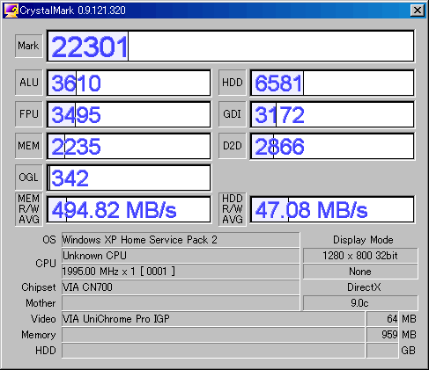Select the GDI score 3172
This screenshot has height=370, width=429.
point(332,114)
